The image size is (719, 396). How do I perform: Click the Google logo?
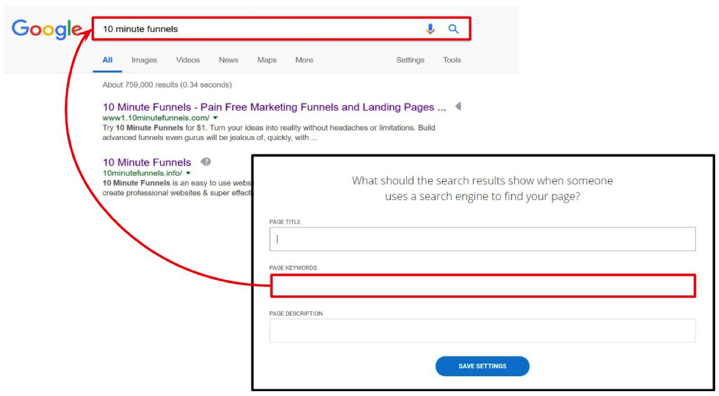coord(47,29)
